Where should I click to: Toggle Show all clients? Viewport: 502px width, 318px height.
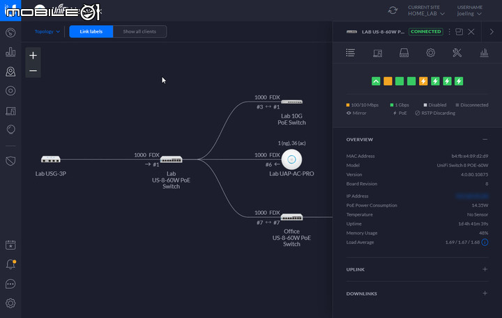(x=139, y=31)
